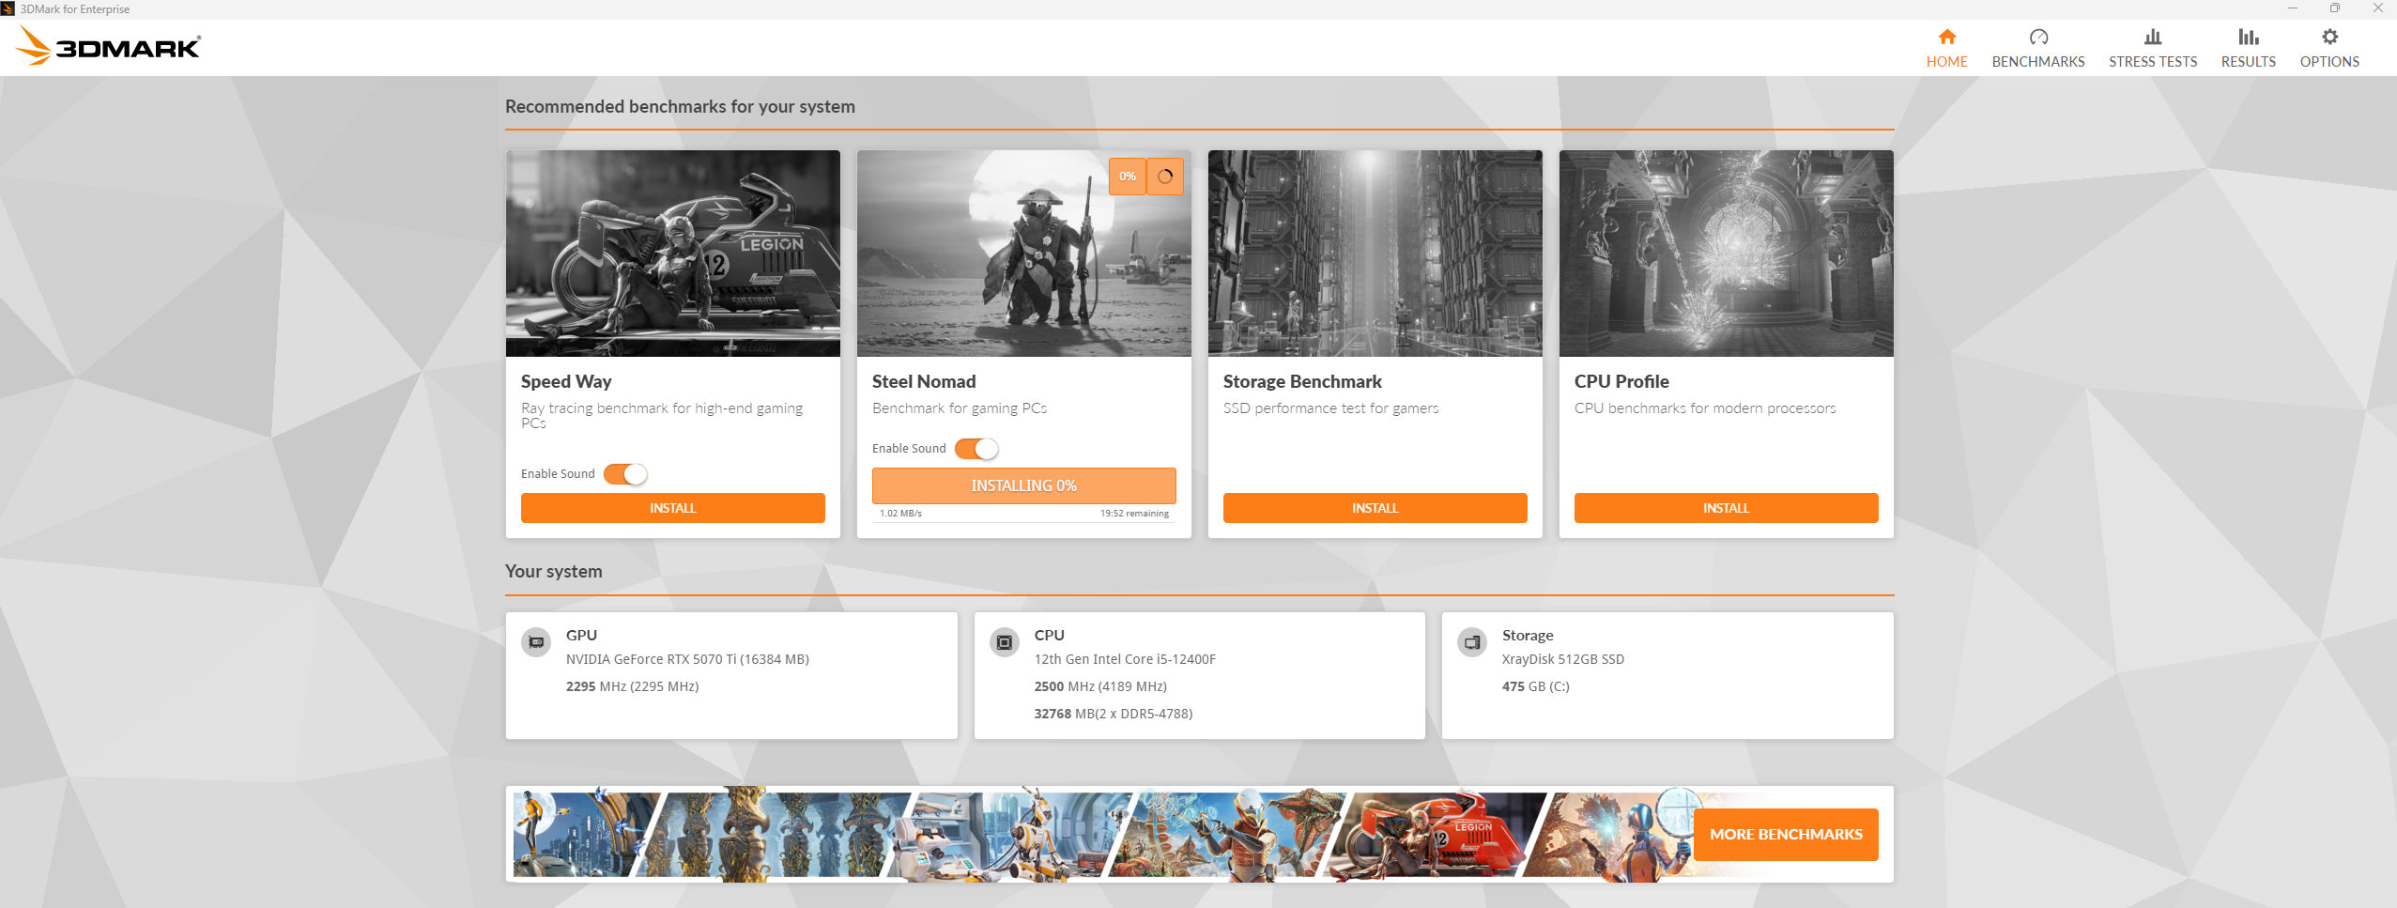Image resolution: width=2397 pixels, height=908 pixels.
Task: Click the Results bar chart icon
Action: click(2248, 37)
